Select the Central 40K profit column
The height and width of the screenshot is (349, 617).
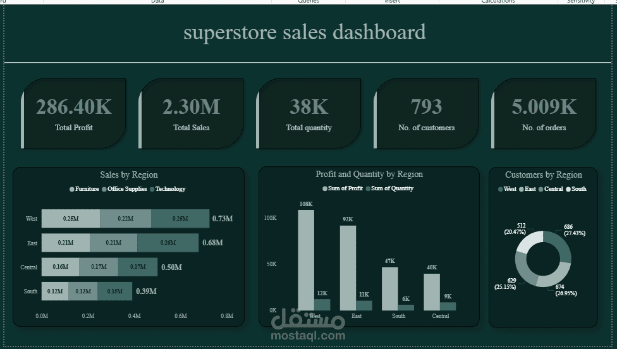point(432,292)
